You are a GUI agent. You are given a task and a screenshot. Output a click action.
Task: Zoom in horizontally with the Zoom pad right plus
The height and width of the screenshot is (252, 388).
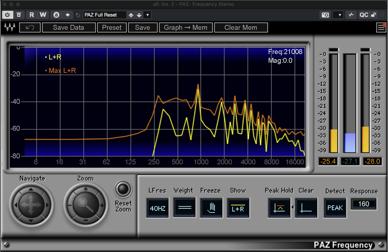(102, 205)
